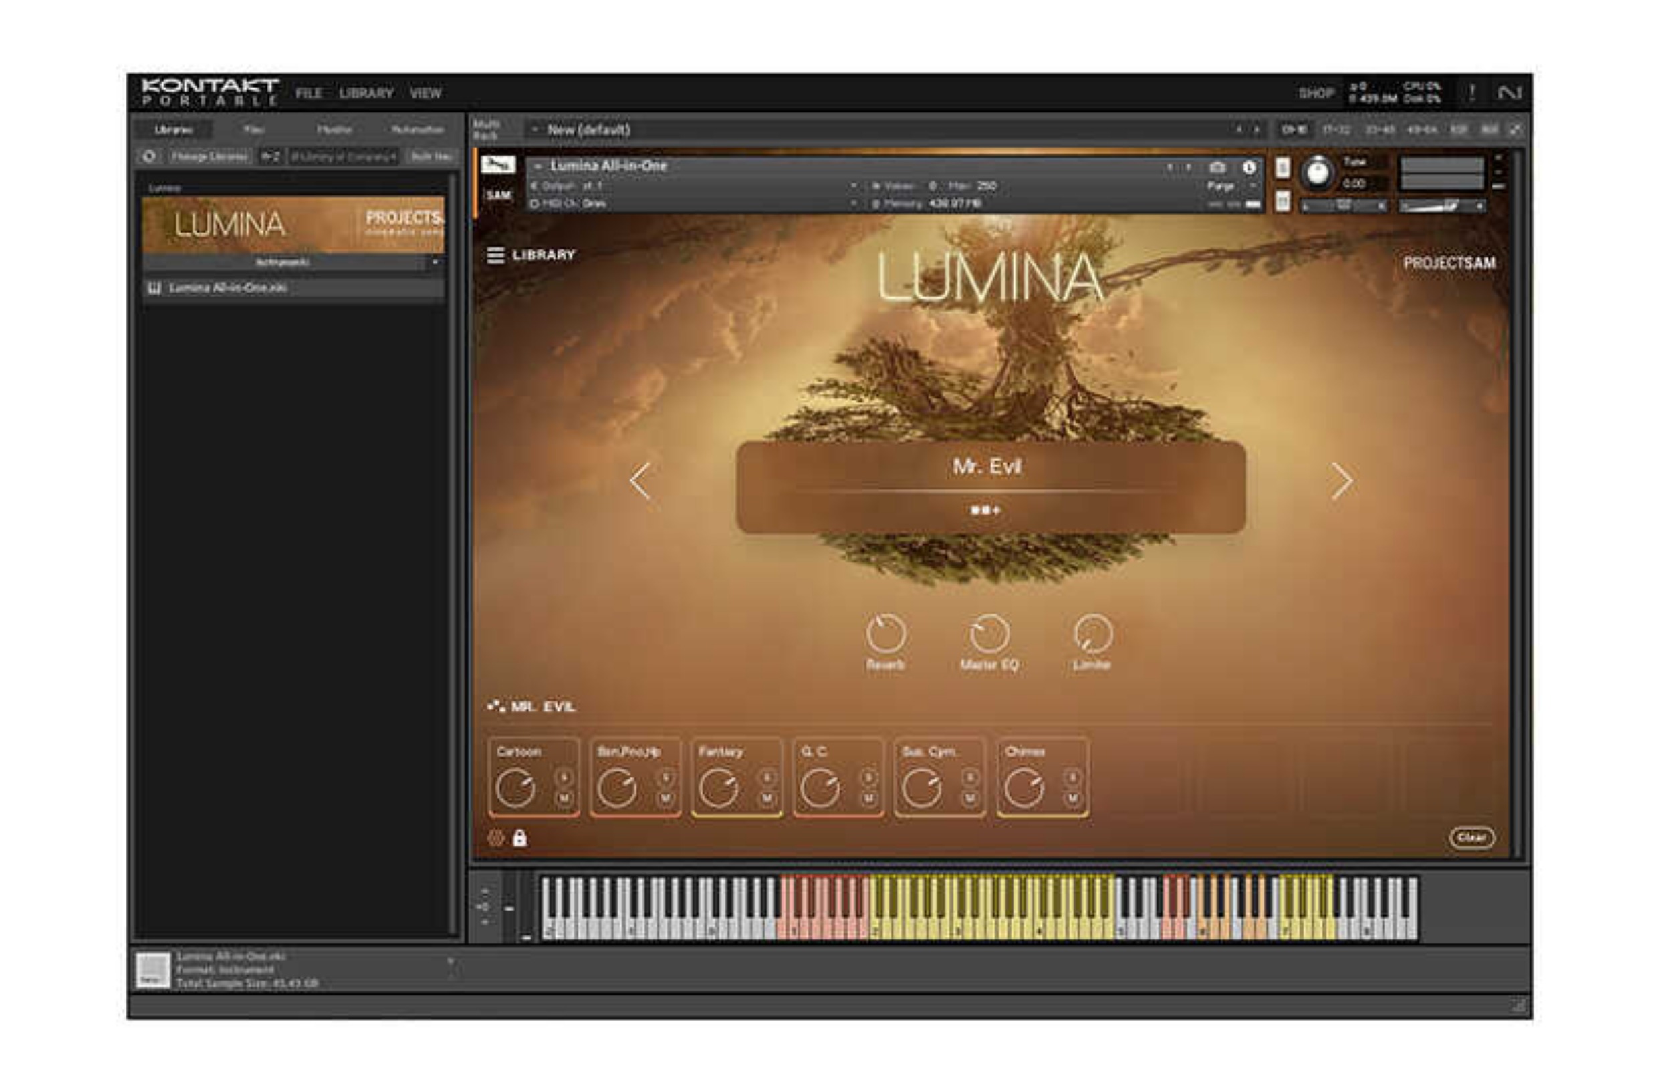The width and height of the screenshot is (1658, 1083).
Task: Open the LIBRARY menu in top bar
Action: (x=366, y=94)
